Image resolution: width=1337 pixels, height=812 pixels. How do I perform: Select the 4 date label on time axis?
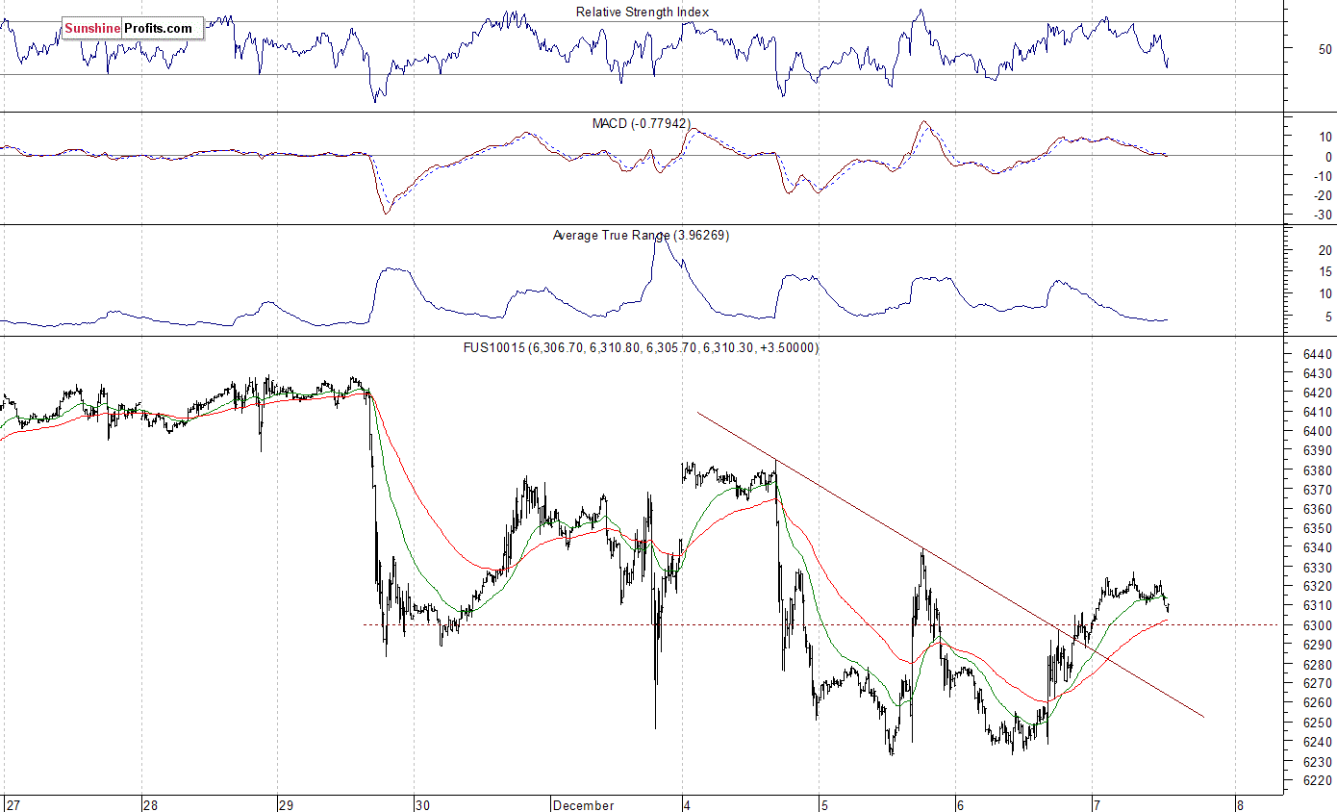tap(687, 804)
